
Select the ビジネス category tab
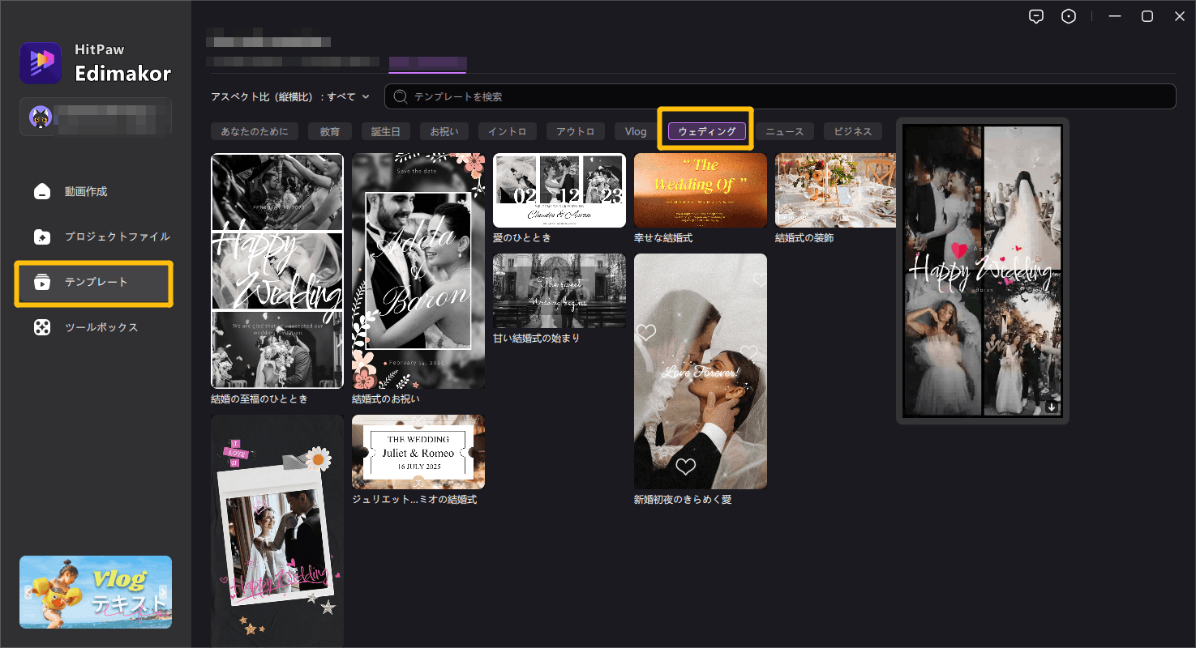tap(852, 131)
